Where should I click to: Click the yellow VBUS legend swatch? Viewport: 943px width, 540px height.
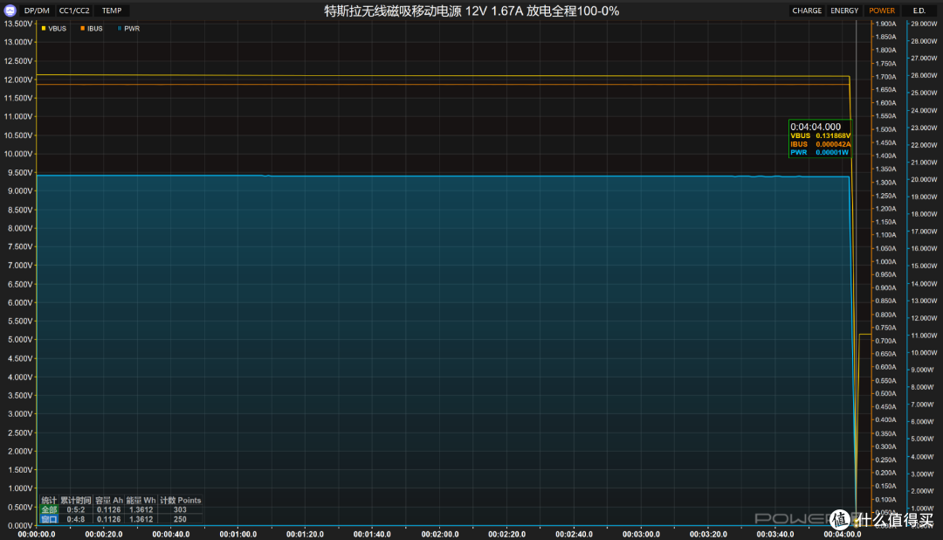click(44, 28)
